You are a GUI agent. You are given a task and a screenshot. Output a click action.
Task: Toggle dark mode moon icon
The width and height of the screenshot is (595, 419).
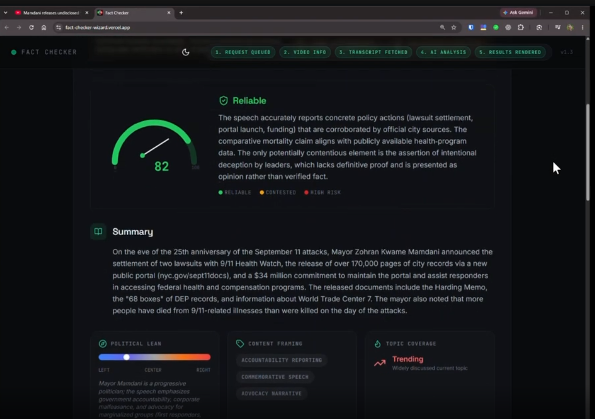186,52
